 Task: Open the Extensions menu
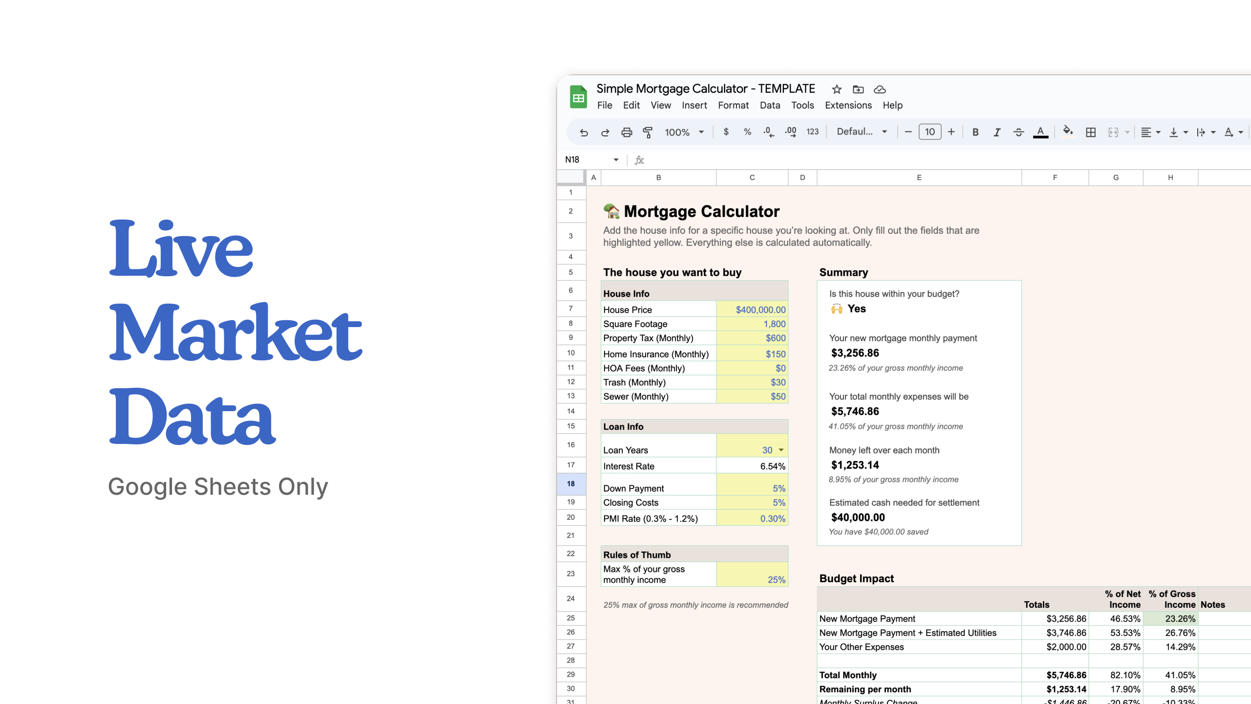848,105
